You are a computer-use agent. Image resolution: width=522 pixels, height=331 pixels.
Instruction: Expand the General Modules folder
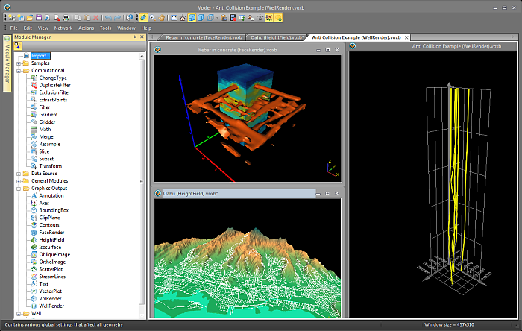click(x=19, y=181)
